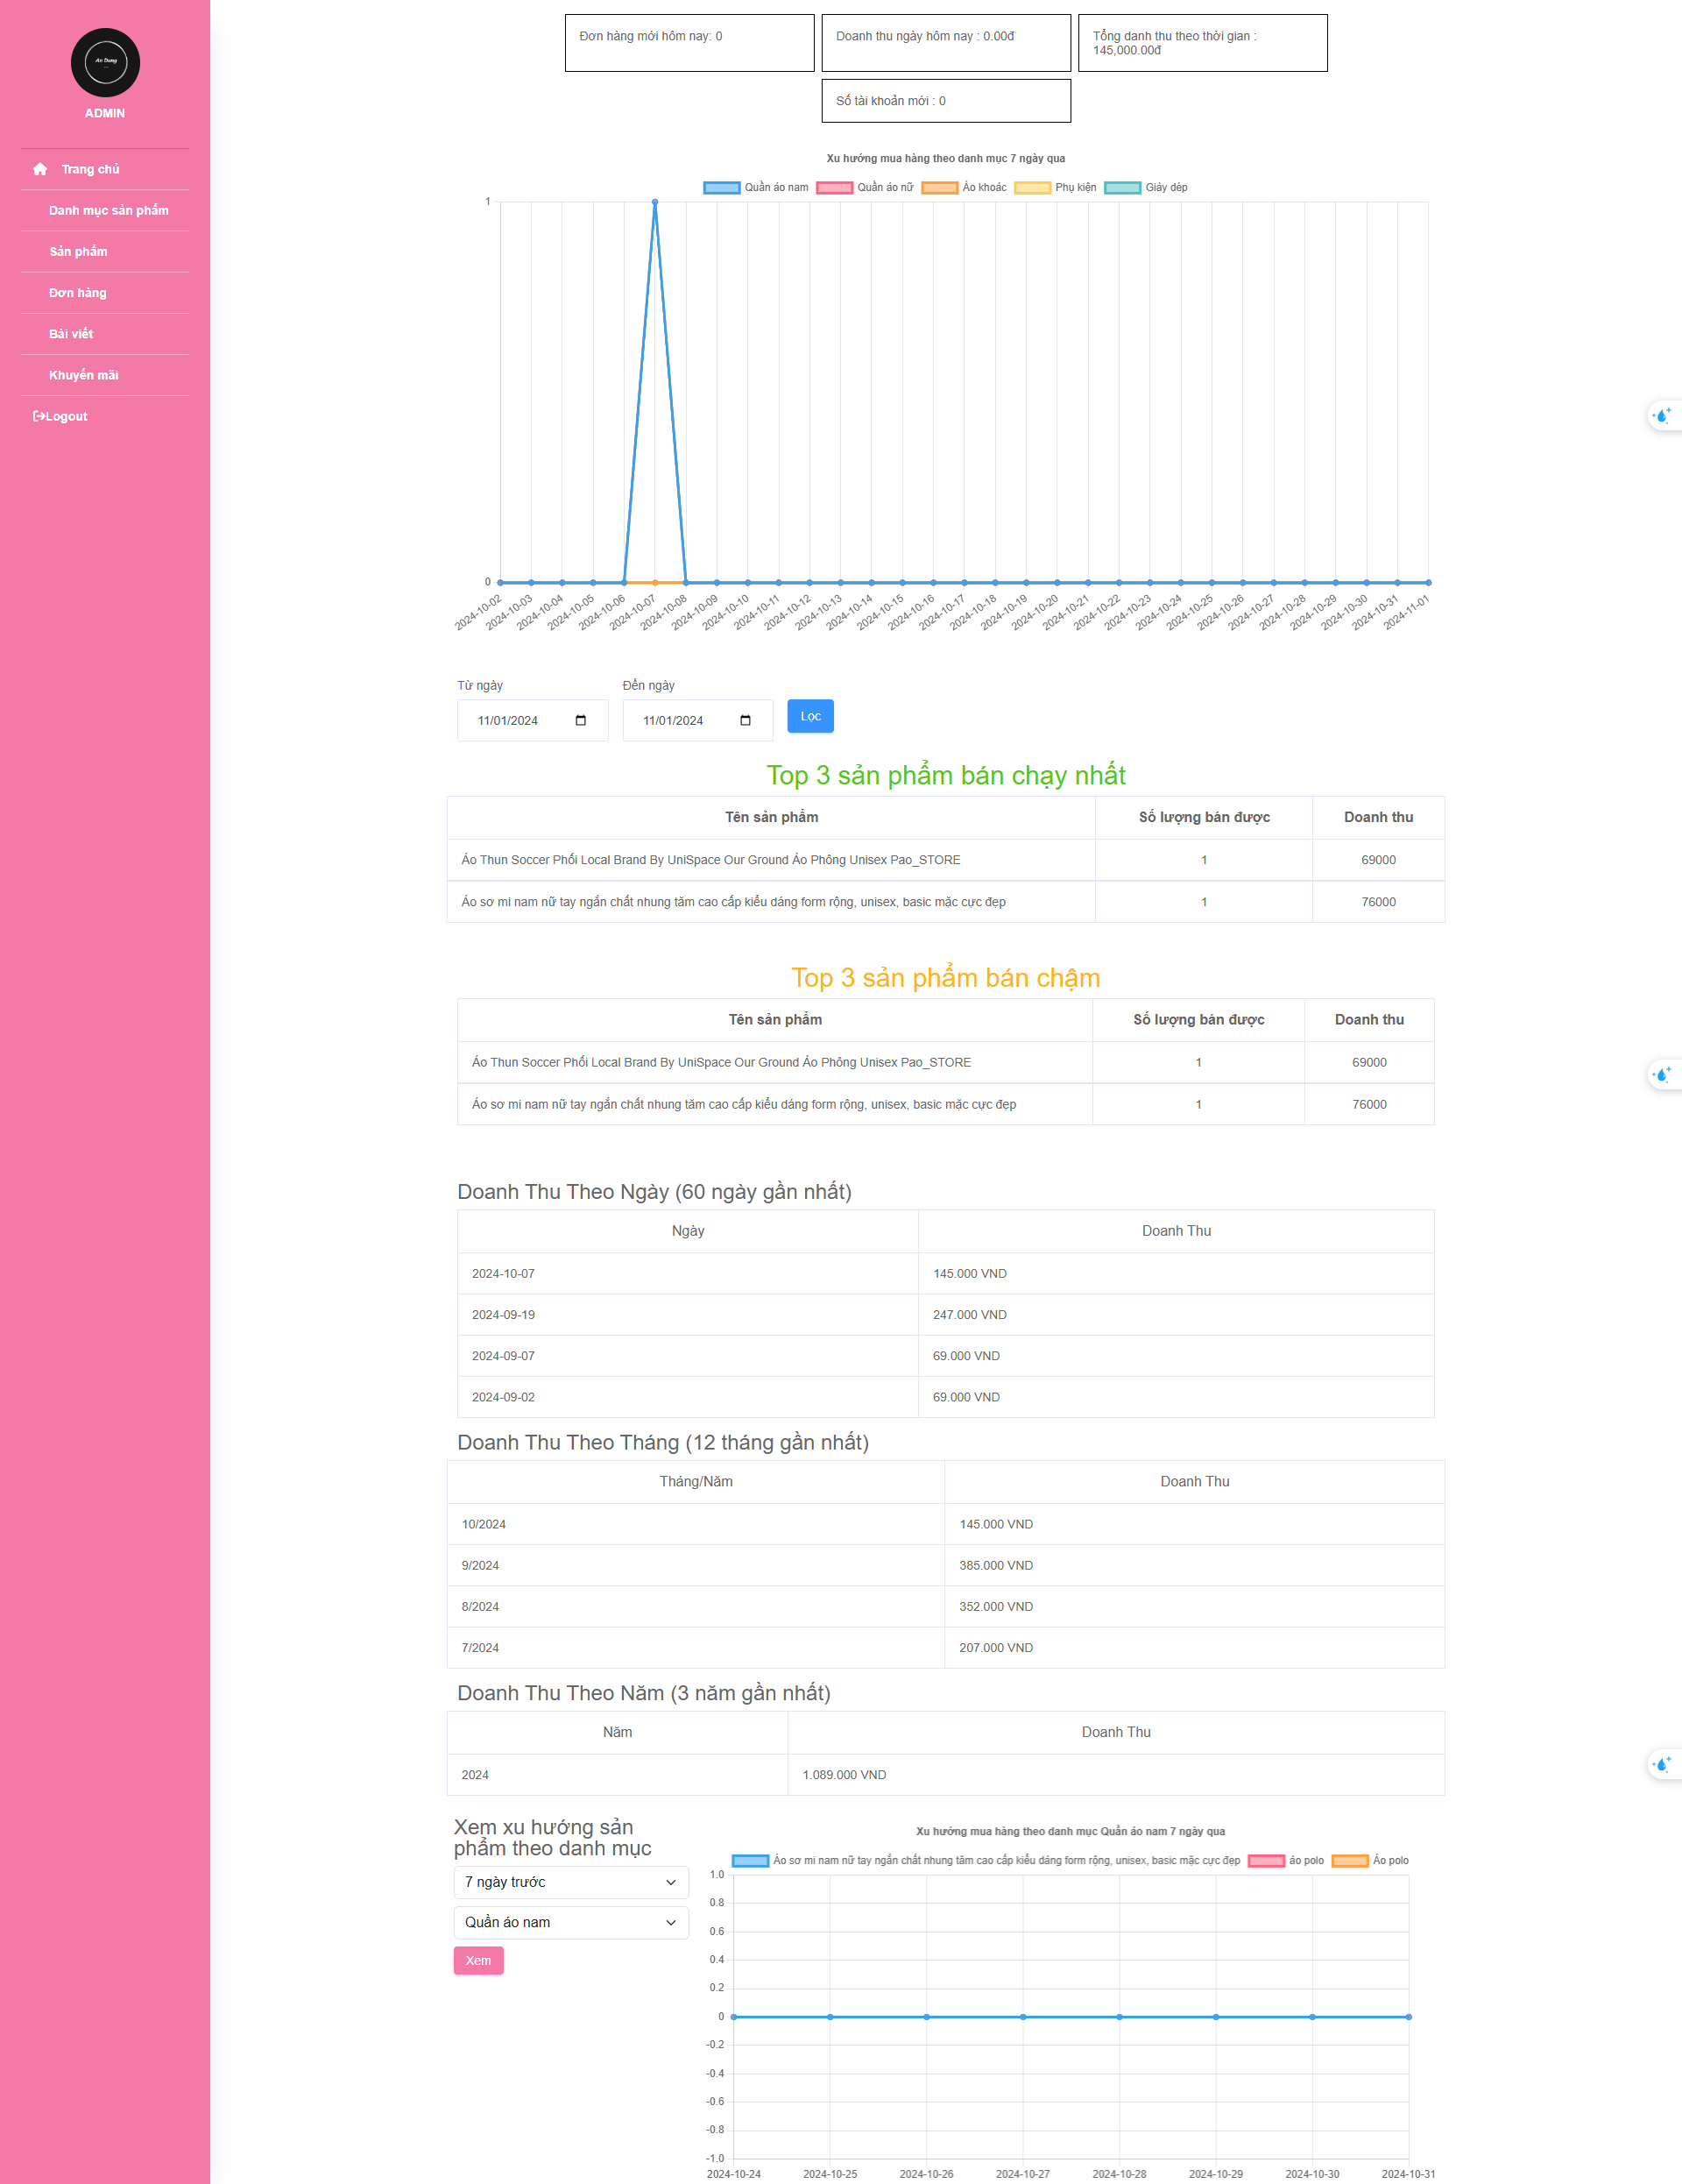Open calendar picker for Đến ngày
This screenshot has height=2184, width=1682.
[x=746, y=720]
